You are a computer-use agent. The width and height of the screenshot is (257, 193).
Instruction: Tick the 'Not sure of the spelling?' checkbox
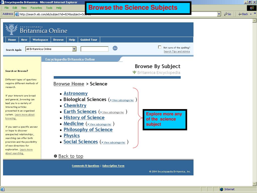click(x=160, y=47)
